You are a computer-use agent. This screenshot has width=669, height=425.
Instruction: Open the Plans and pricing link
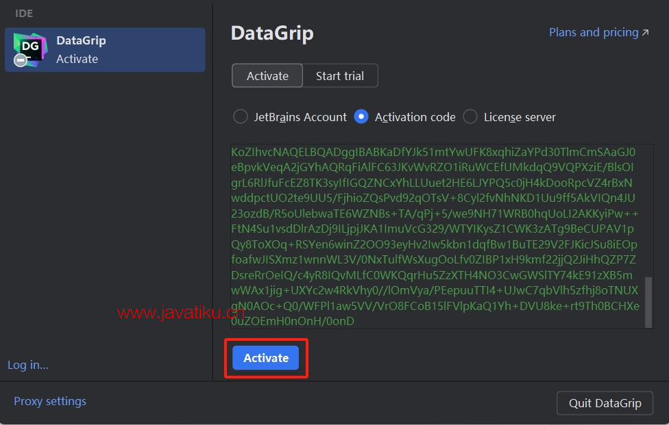pos(593,33)
